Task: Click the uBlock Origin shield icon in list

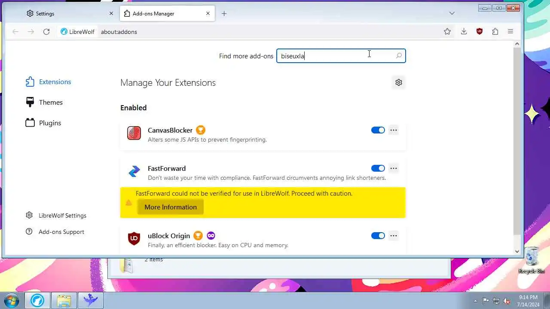Action: coord(134,239)
